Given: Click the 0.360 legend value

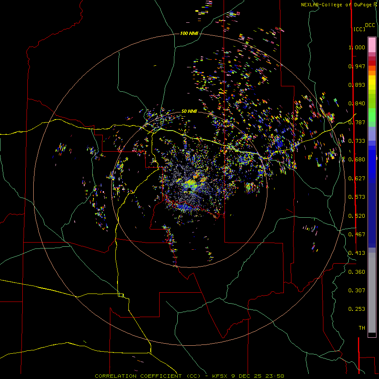Looking at the screenshot, I should point(357,272).
